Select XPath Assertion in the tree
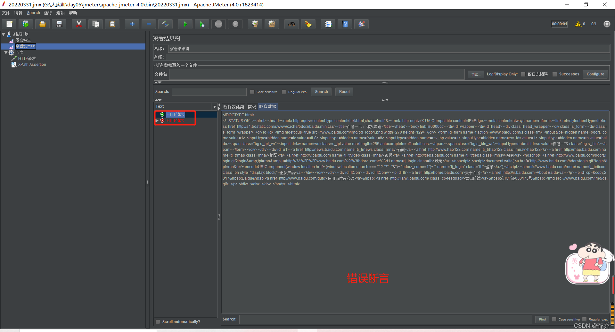 [x=32, y=65]
